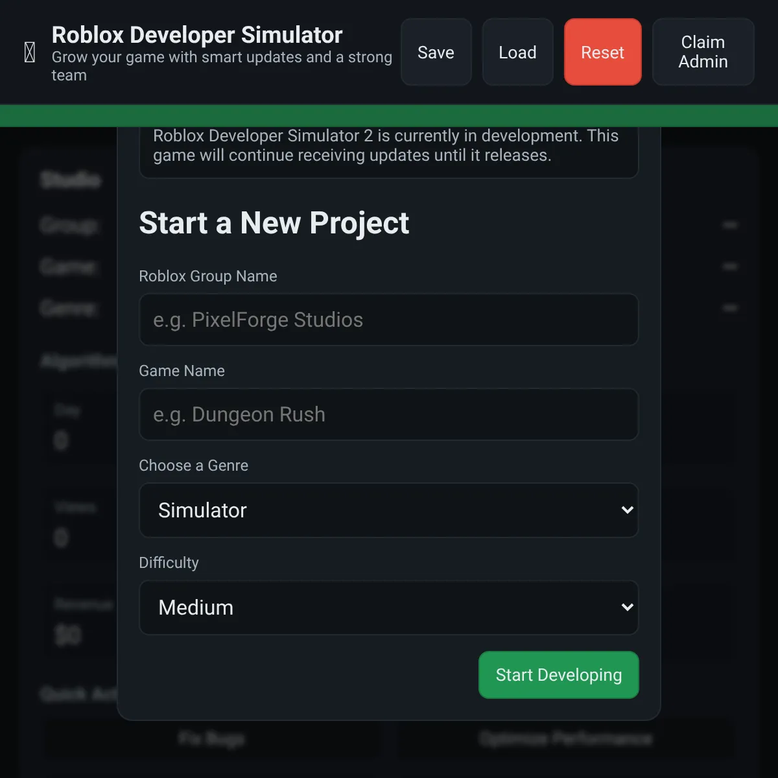Load a saved game
Image resolution: width=778 pixels, height=778 pixels.
click(x=517, y=52)
